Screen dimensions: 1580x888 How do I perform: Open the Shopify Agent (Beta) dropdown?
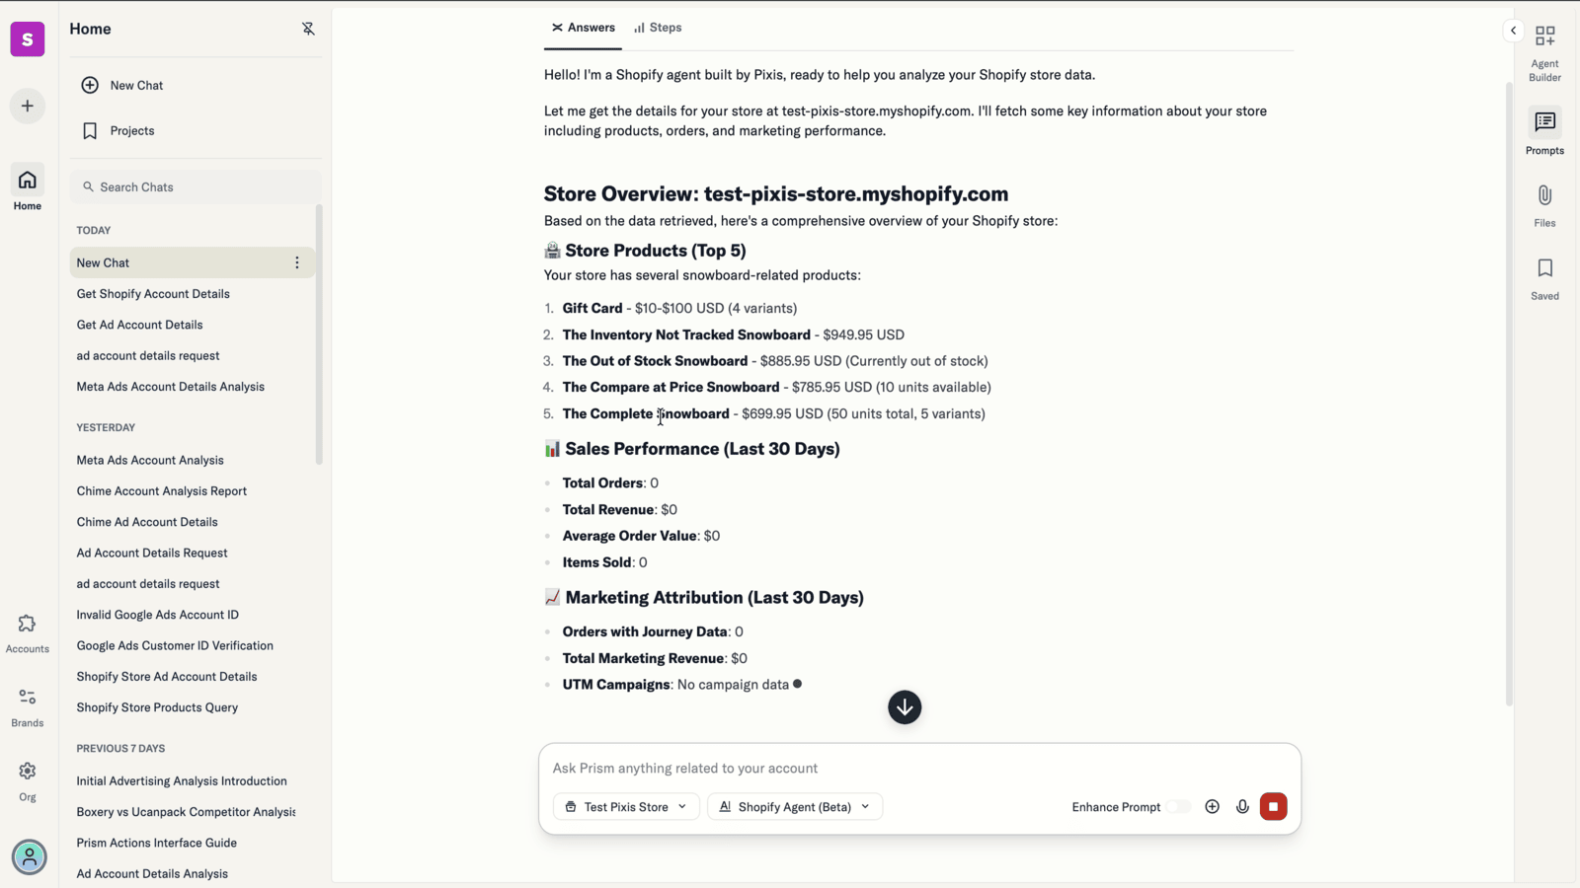click(x=794, y=806)
